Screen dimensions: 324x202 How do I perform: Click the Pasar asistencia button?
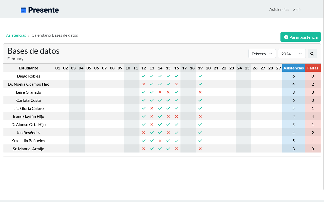point(300,37)
